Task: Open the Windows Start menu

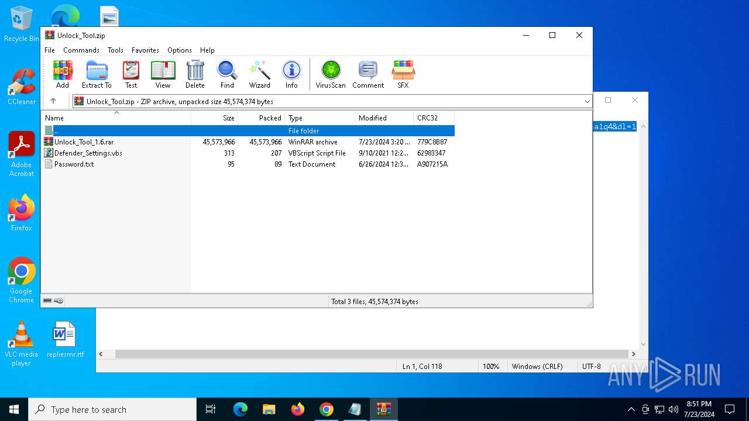Action: pyautogui.click(x=14, y=409)
